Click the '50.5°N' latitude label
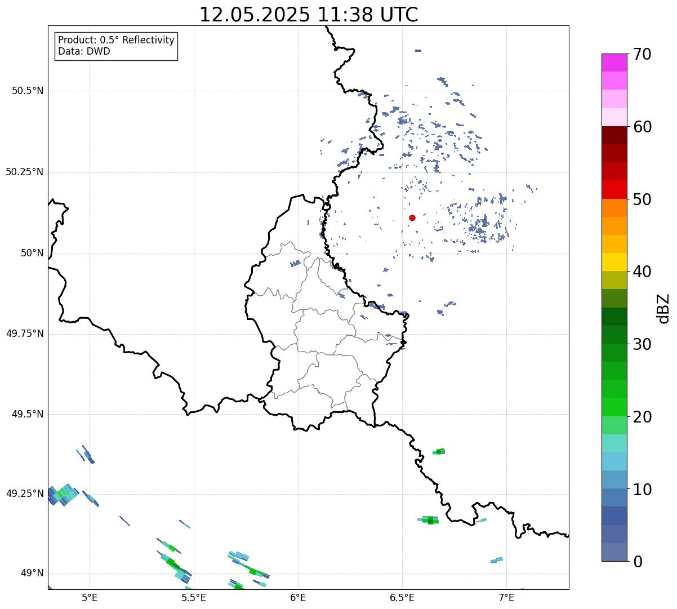677x609 pixels. [28, 91]
